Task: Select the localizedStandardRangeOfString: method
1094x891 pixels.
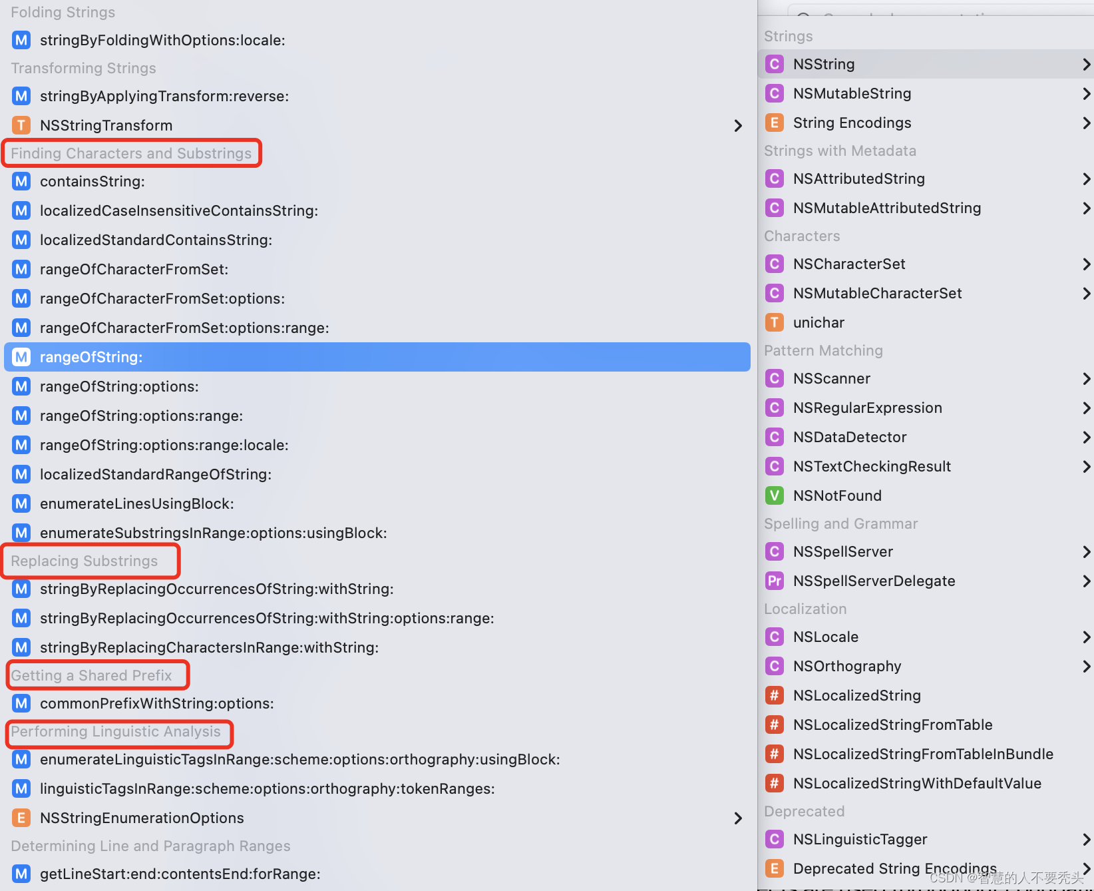Action: click(156, 474)
